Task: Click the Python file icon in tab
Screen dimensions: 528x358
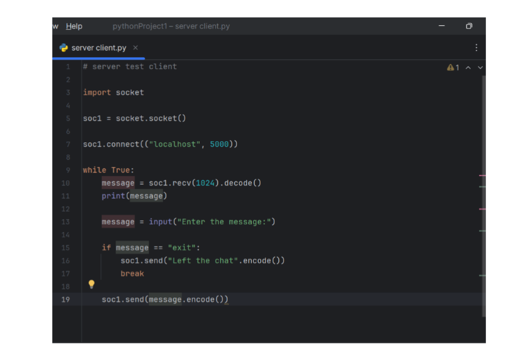Action: [64, 48]
